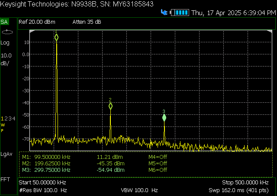Click the FFT sweep type label
The width and height of the screenshot is (277, 196).
5,180
